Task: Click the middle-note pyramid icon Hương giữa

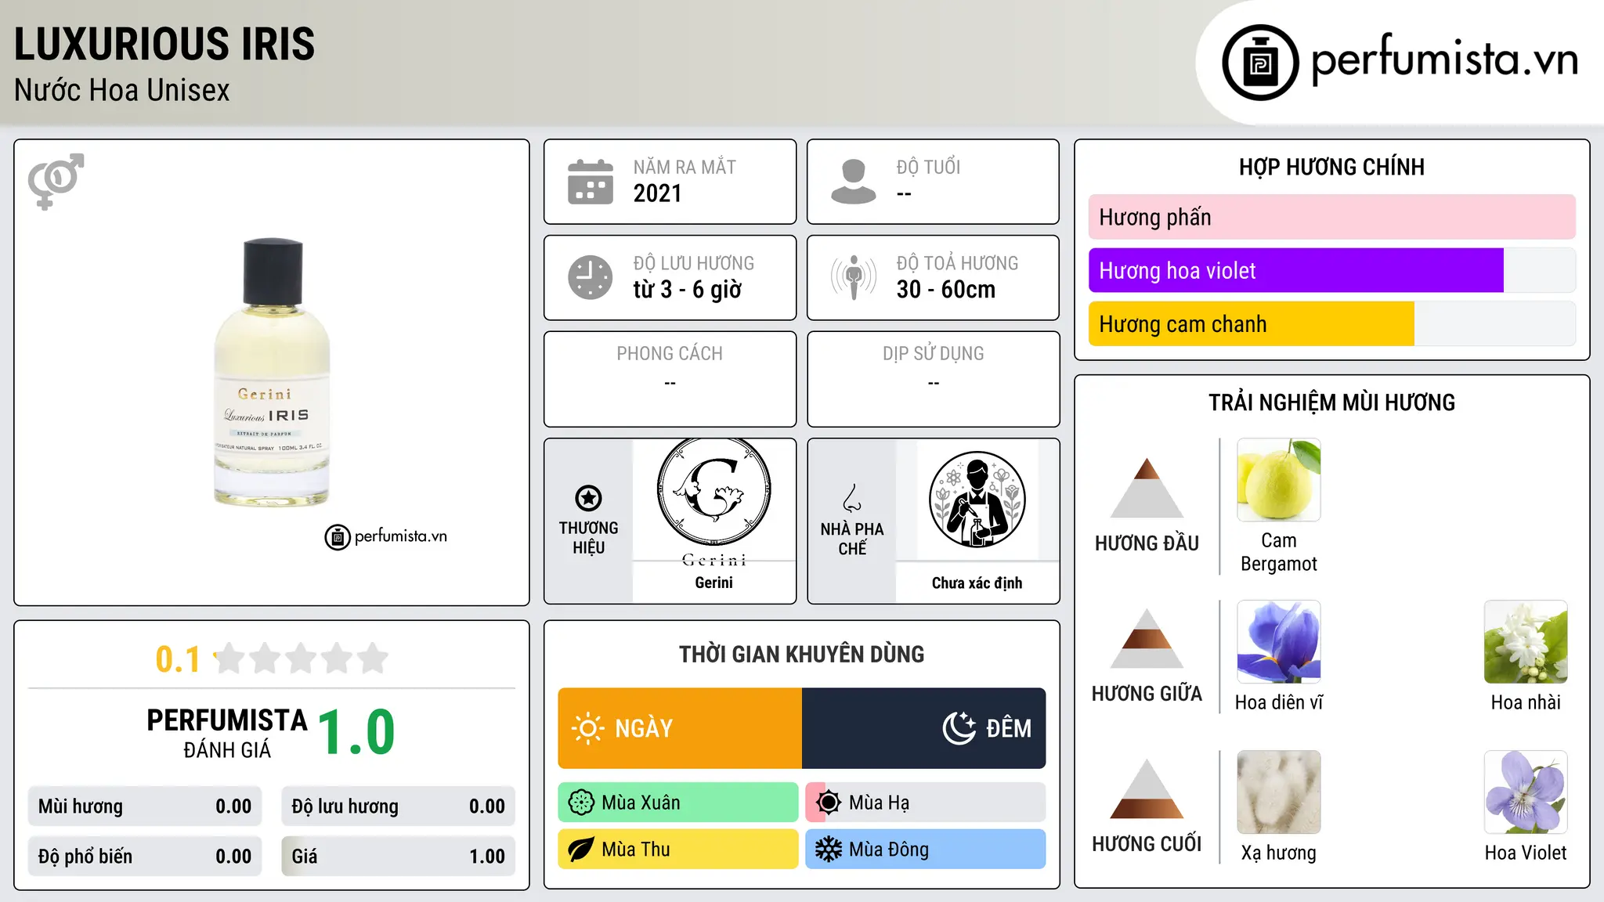Action: click(x=1147, y=638)
